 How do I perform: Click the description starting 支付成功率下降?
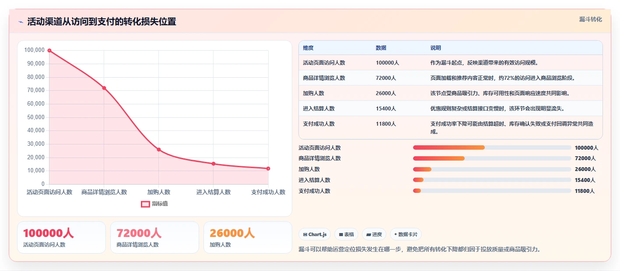[x=512, y=128]
